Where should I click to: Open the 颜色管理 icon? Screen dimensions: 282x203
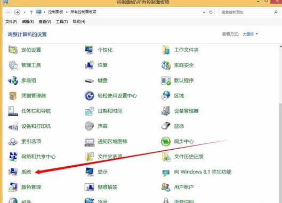[x=13, y=187]
